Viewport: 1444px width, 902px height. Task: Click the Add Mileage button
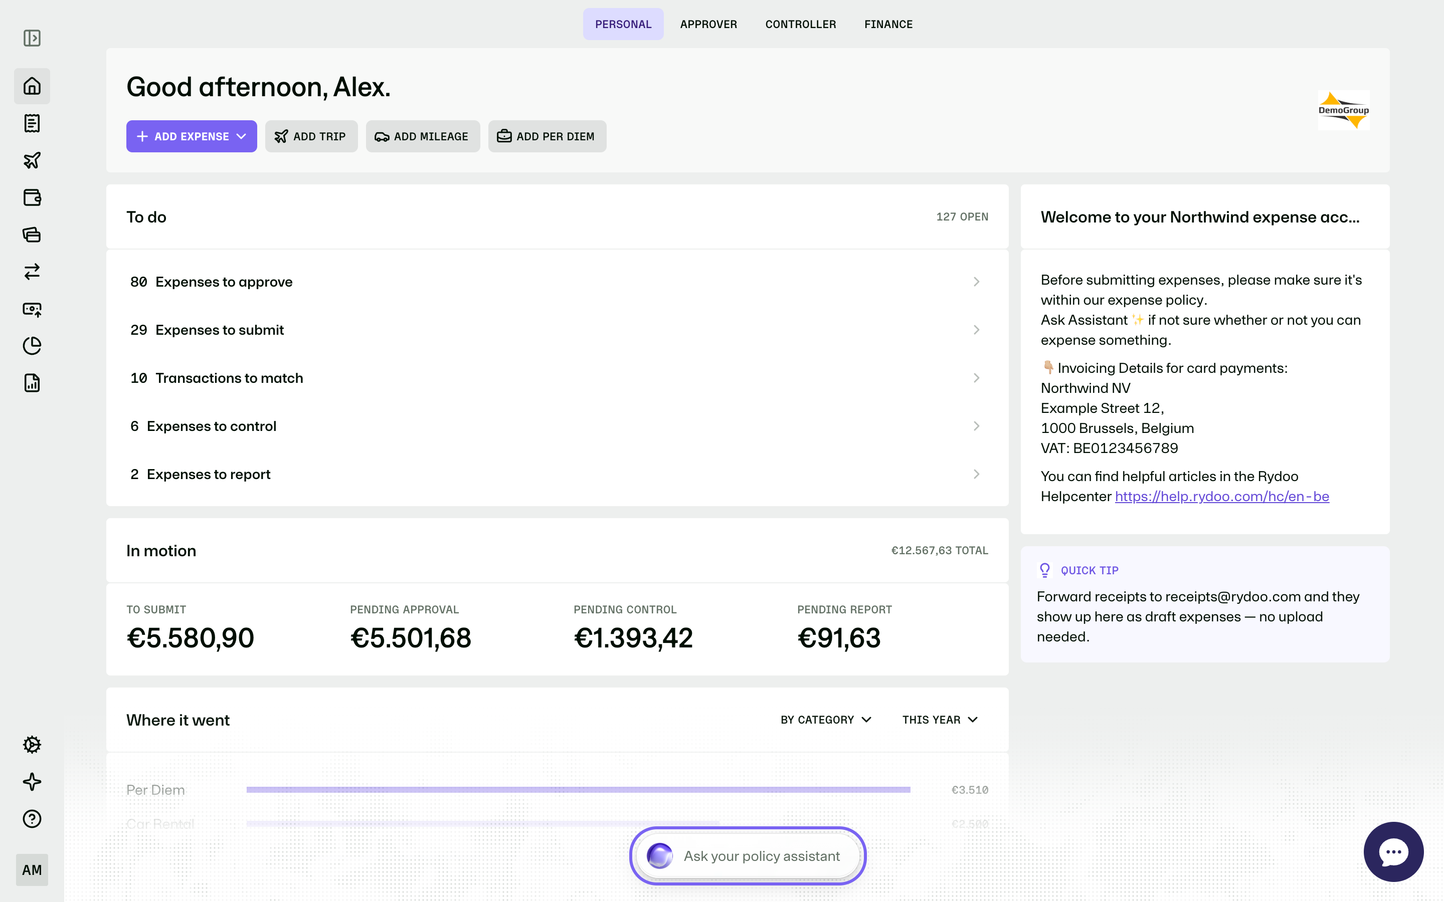423,137
